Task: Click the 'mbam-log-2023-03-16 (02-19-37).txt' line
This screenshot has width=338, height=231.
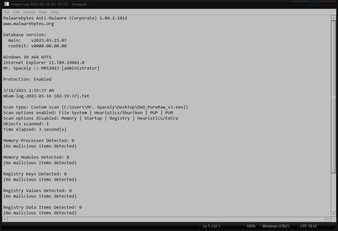Action: pos(46,96)
